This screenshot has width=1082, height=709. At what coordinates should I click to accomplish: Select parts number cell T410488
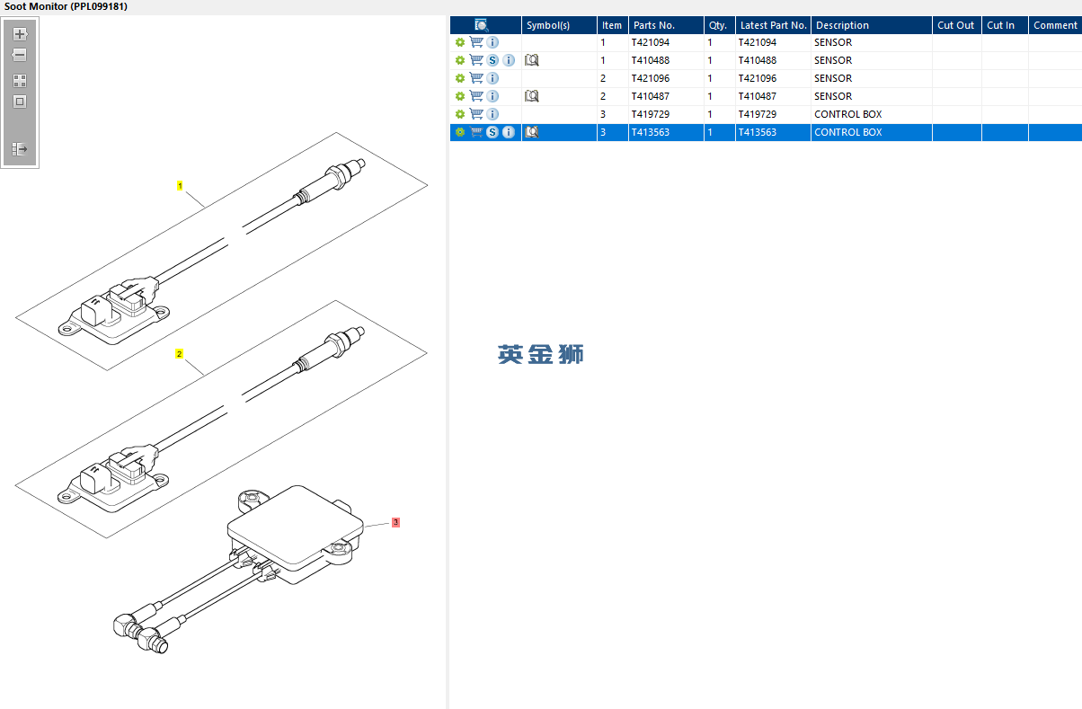coord(666,60)
